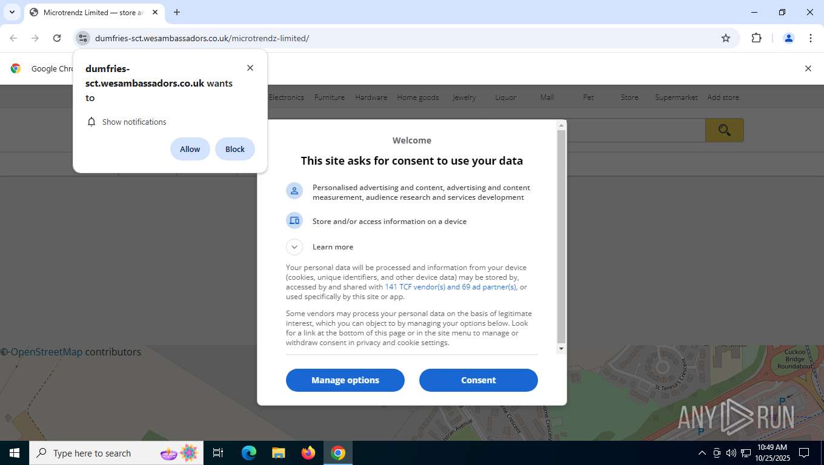Viewport: 824px width, 465px height.
Task: View site information icon in address bar
Action: (x=83, y=38)
